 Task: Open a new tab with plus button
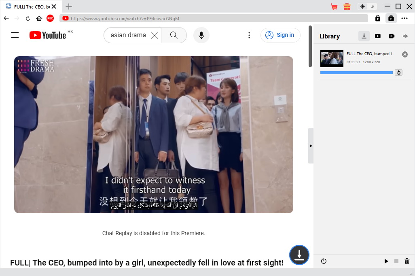pos(68,6)
